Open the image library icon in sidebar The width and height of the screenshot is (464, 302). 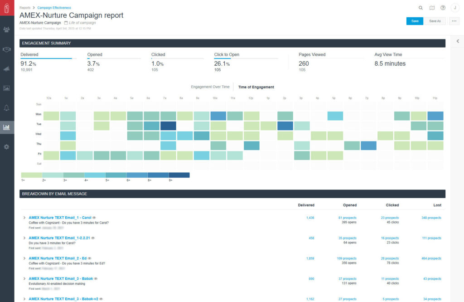tap(6, 88)
